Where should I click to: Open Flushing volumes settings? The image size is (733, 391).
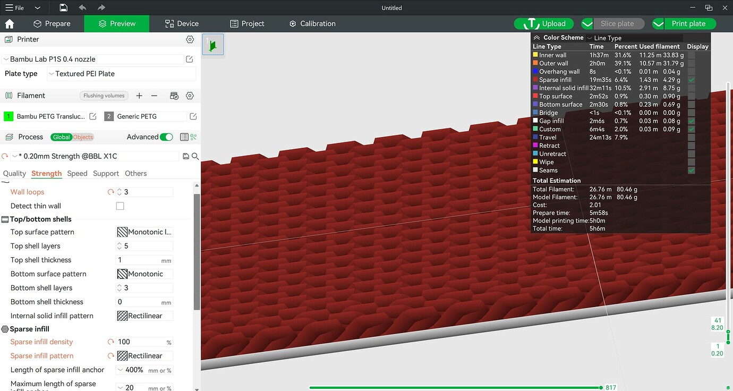tap(104, 96)
